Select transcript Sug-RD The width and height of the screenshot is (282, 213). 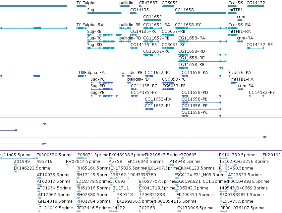[101, 48]
